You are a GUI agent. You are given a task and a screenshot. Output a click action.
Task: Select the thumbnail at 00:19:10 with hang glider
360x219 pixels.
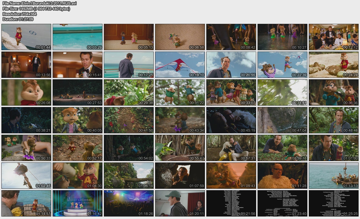(180, 65)
